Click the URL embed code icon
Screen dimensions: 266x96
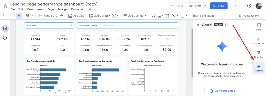154,16
